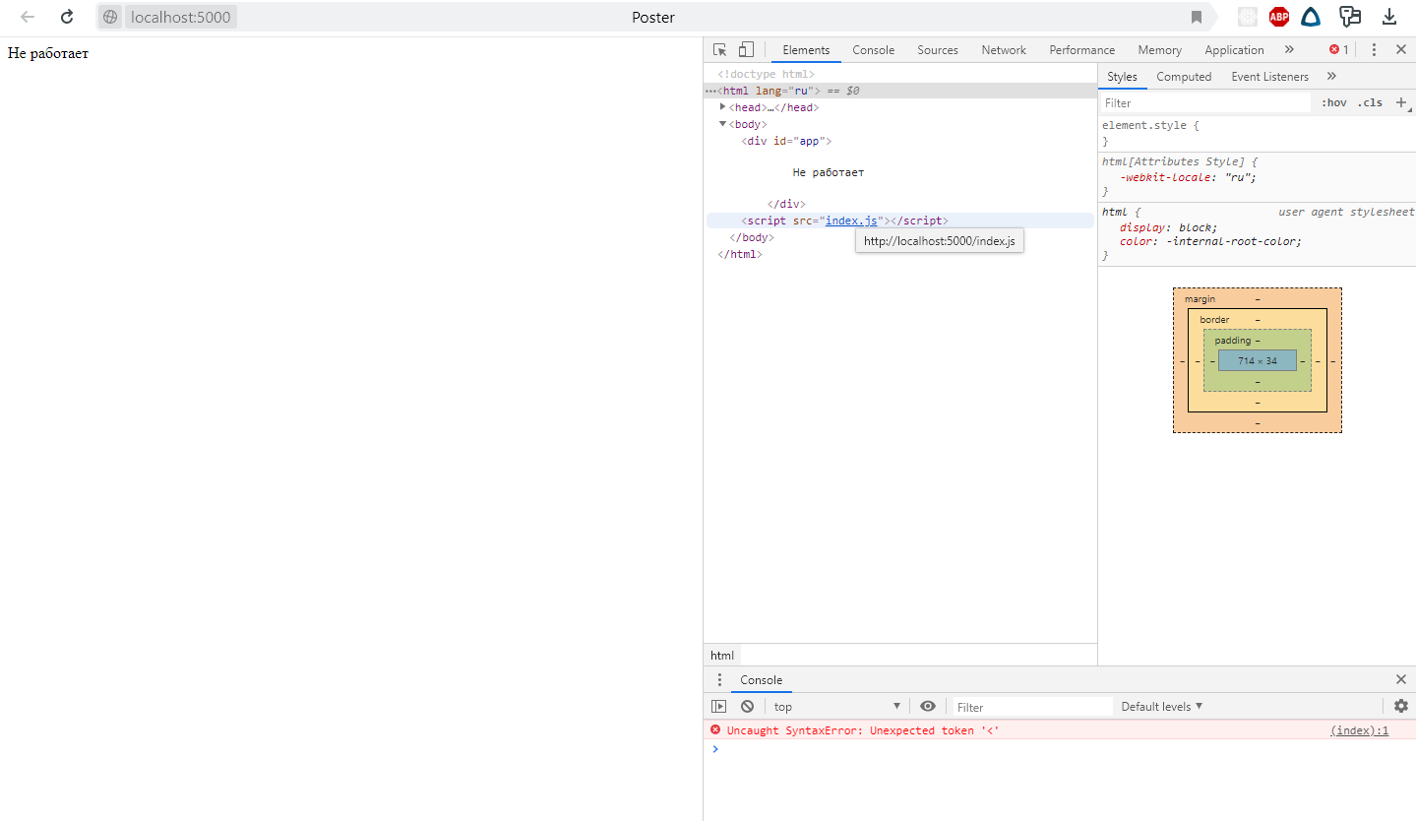Viewport: 1416px width, 821px height.
Task: Open the Application tab
Action: click(1234, 50)
